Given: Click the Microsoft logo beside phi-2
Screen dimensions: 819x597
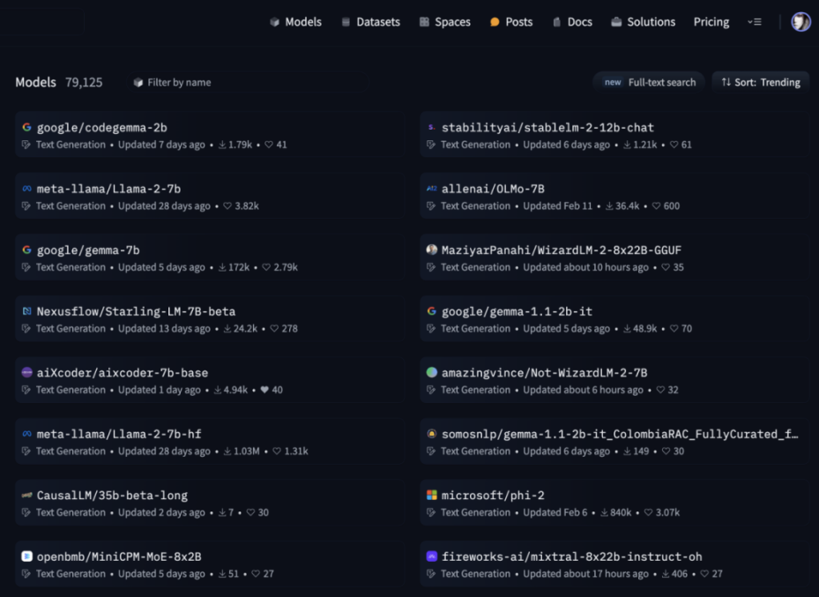Looking at the screenshot, I should tap(432, 495).
